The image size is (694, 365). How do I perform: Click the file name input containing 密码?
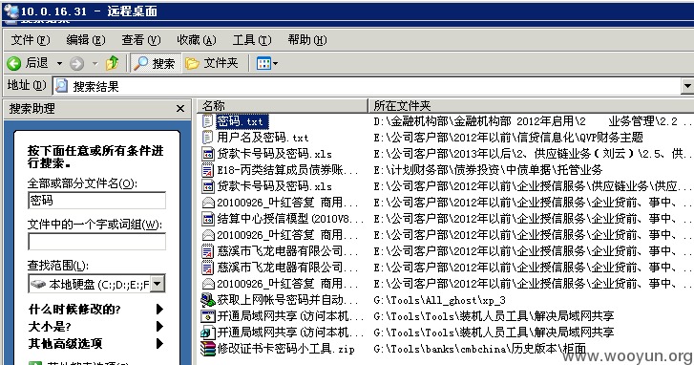click(96, 201)
